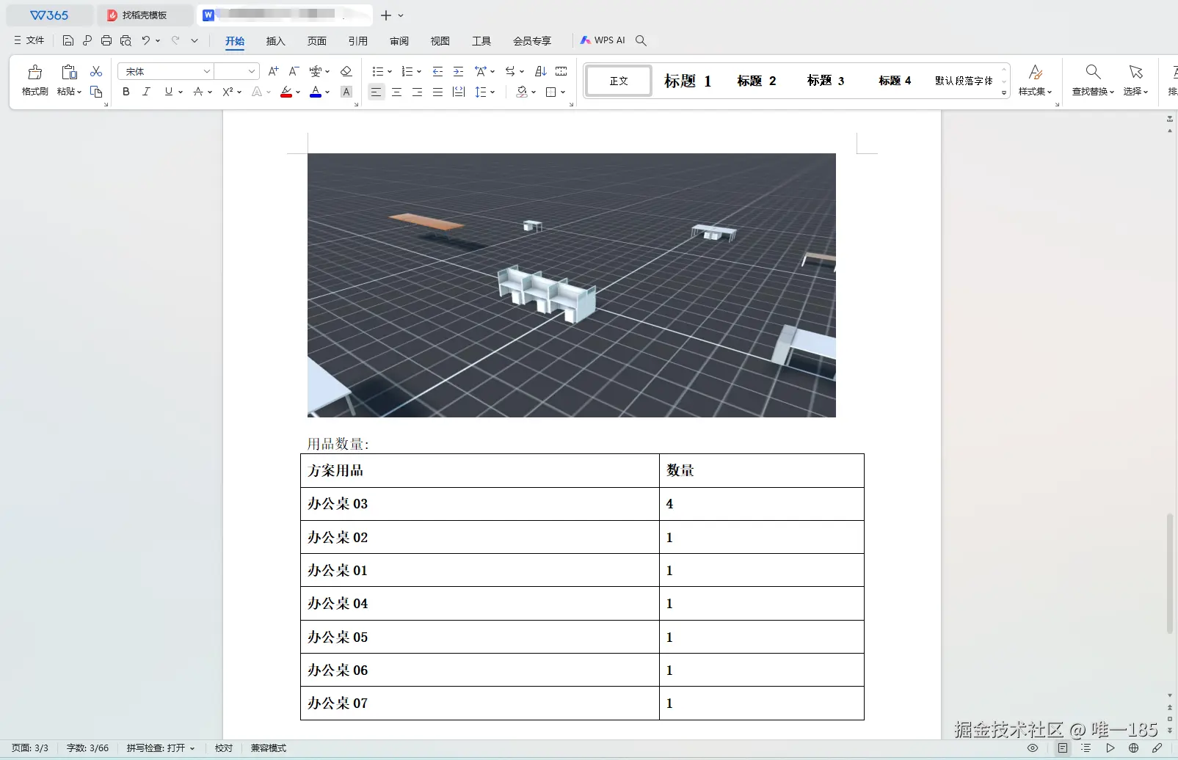Select the Format Painter tool
This screenshot has width=1178, height=760.
point(34,81)
